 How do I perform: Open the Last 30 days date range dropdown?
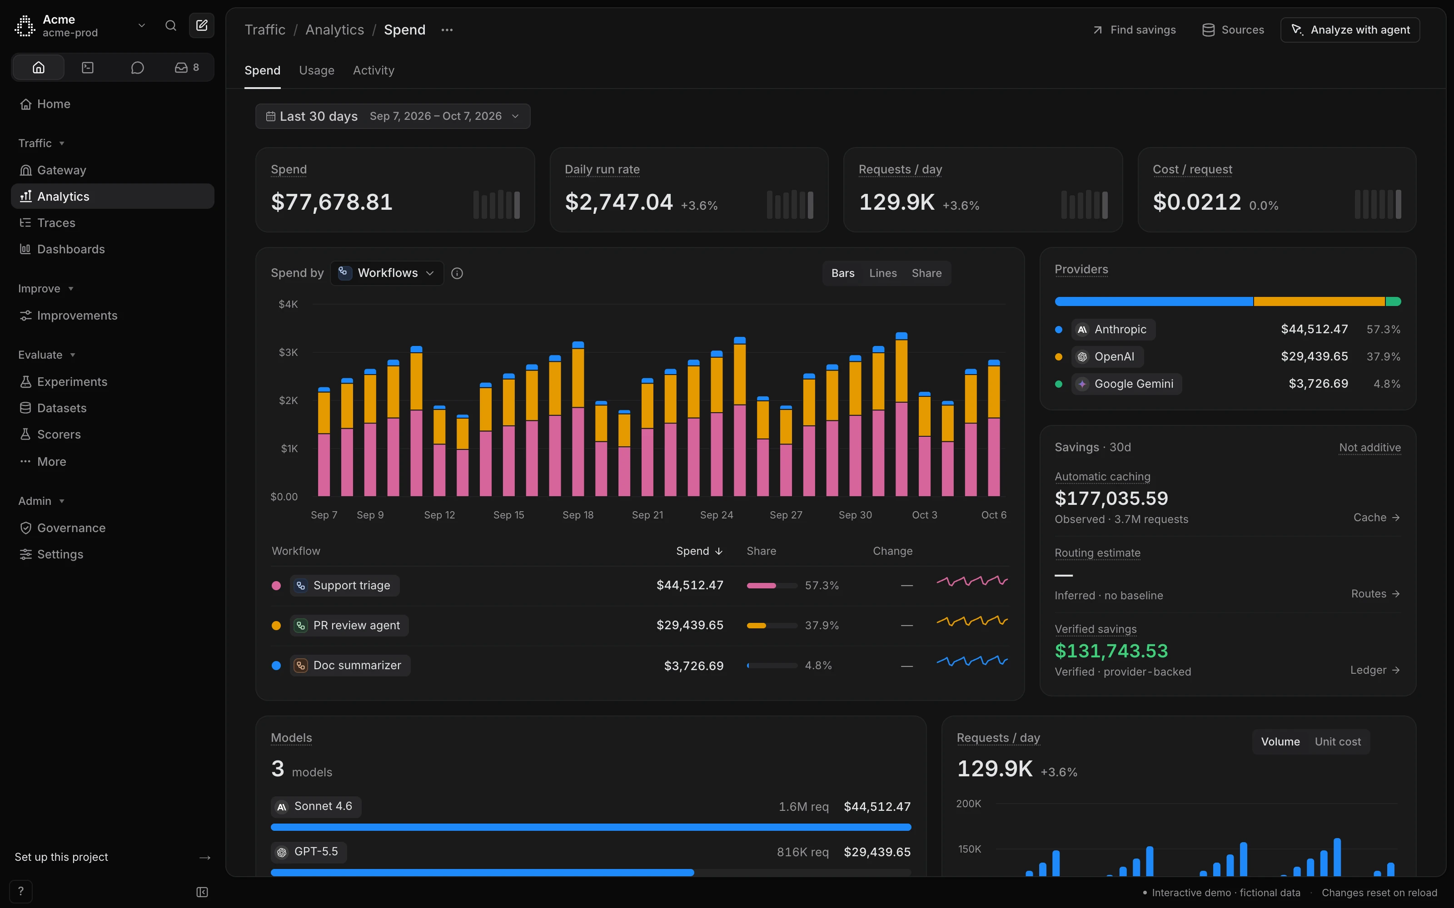click(x=393, y=116)
